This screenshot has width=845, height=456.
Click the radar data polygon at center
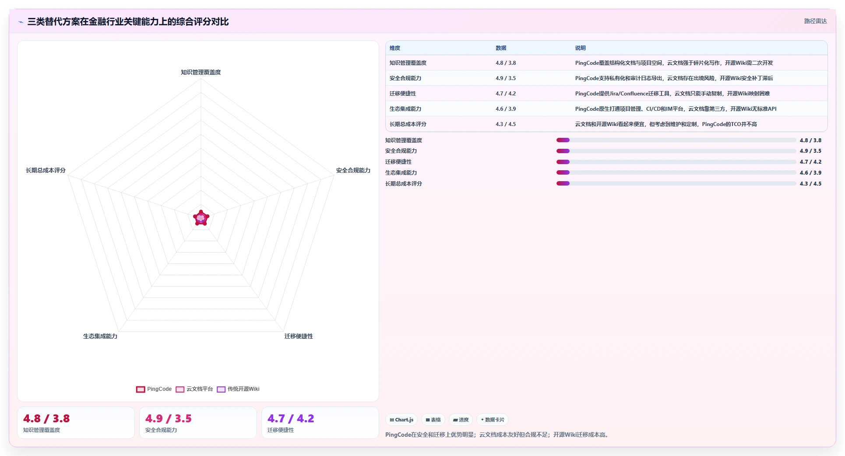201,218
